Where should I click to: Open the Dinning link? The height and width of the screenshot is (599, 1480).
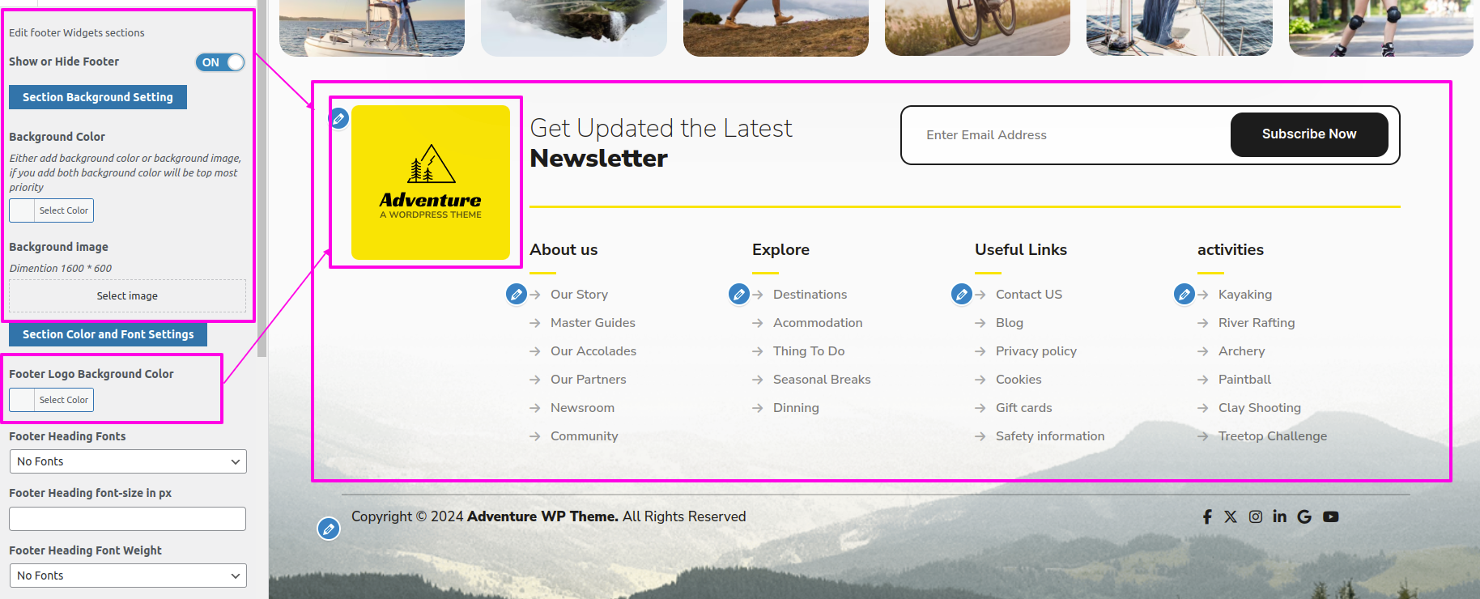796,408
